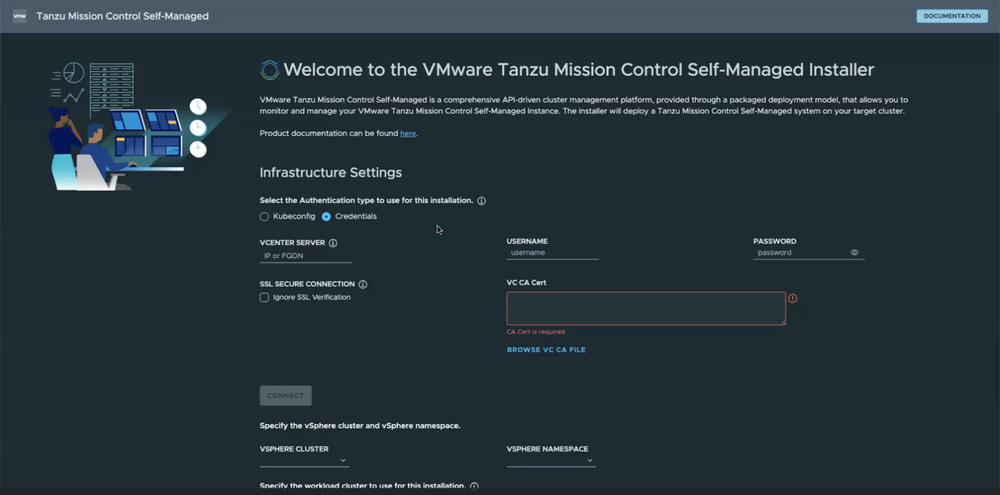Click the VC CA Cert text area
This screenshot has width=1000, height=495.
pyautogui.click(x=646, y=308)
